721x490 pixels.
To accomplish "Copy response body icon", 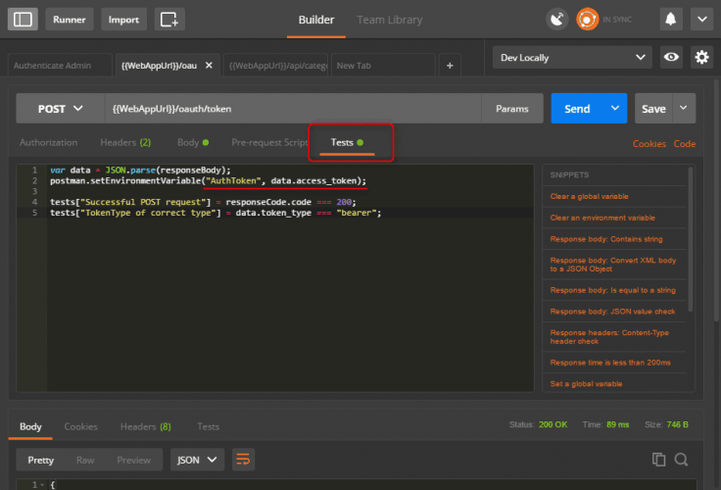I will point(659,459).
